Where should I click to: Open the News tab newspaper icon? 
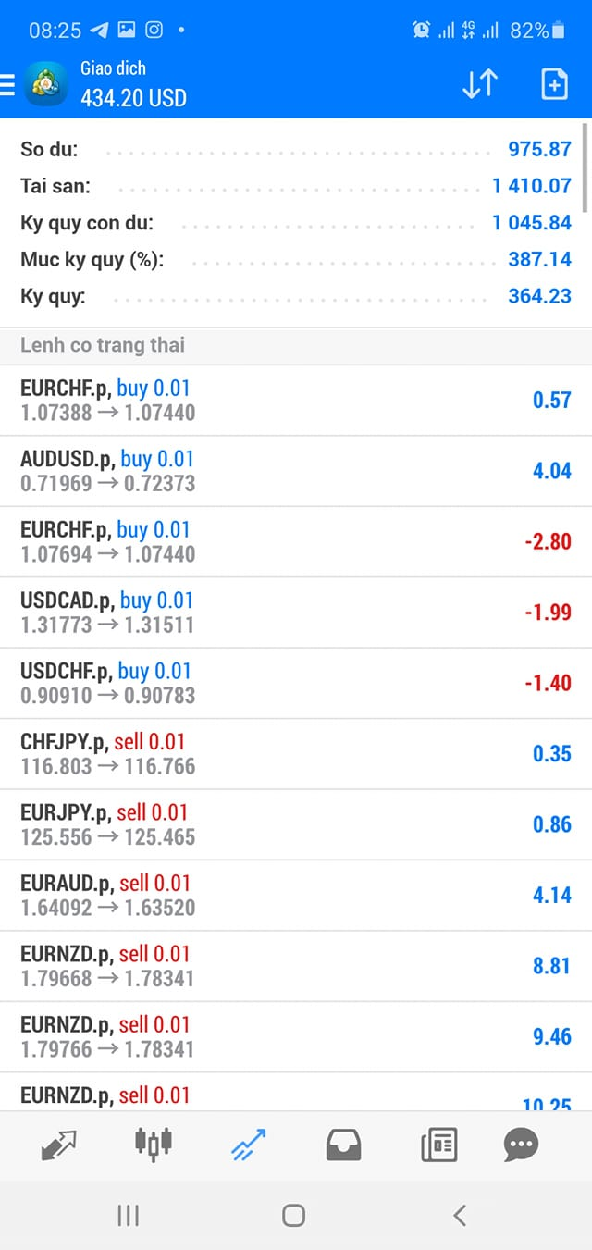tap(438, 1145)
